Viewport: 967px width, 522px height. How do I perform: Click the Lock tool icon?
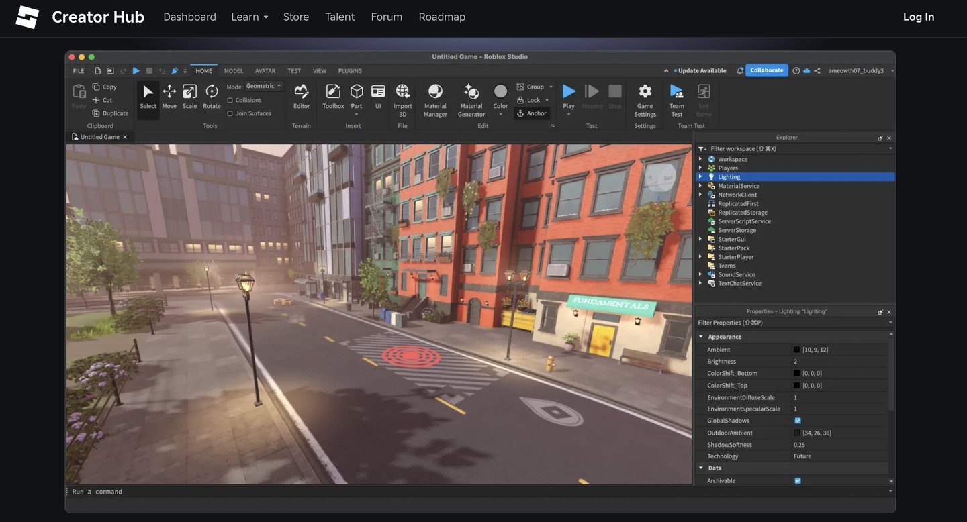click(520, 100)
